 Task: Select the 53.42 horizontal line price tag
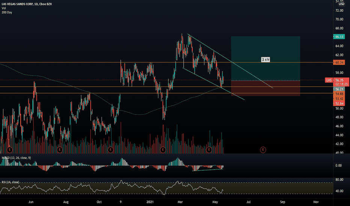[339, 99]
